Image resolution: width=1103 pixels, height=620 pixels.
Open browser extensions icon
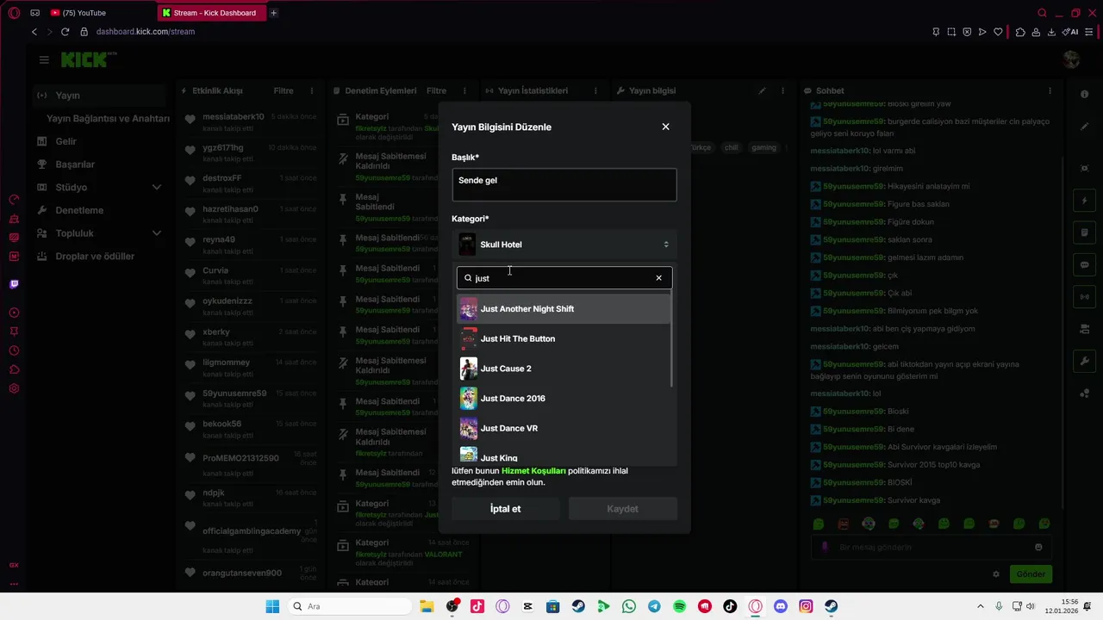pos(1020,32)
